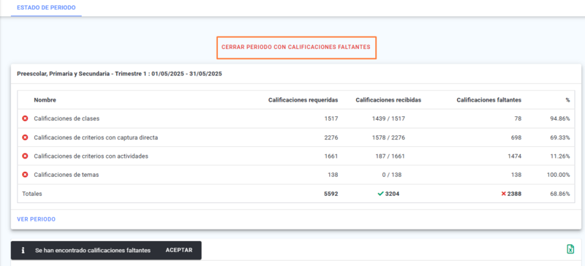Click the red error icon beside Calificaciones de temas
Screen dimensions: 585x266
tap(25, 175)
